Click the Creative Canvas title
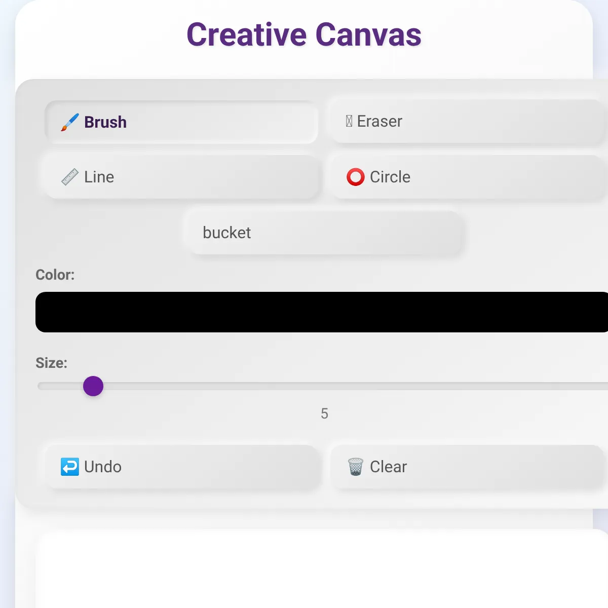 (x=304, y=35)
